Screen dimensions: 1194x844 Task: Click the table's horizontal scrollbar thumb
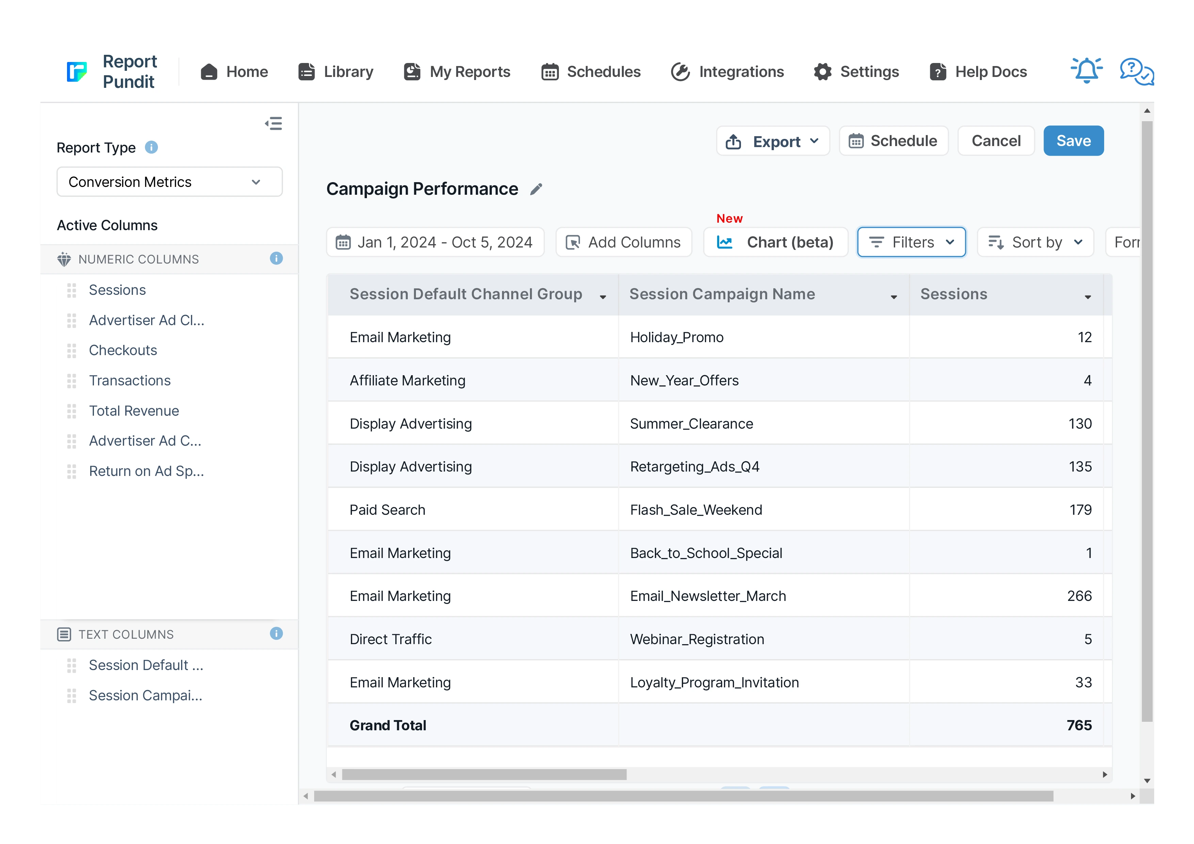coord(484,774)
